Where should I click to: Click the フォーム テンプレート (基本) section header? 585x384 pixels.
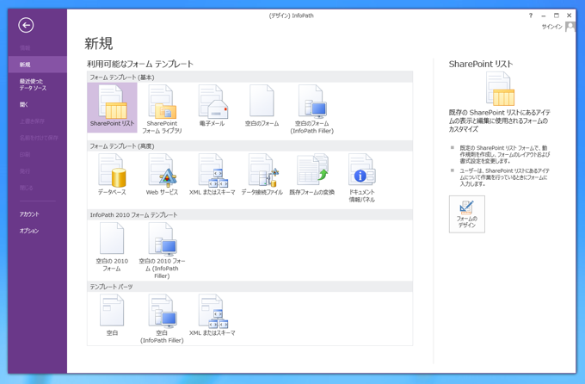(250, 77)
